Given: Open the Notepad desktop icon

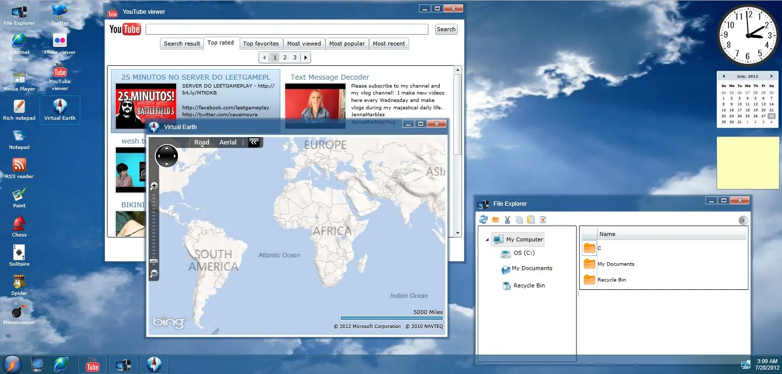Looking at the screenshot, I should click(x=19, y=140).
